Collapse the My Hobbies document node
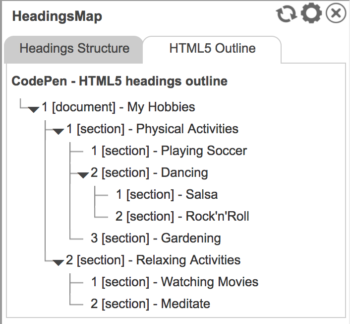Screen dimensions: 350x324 34,109
